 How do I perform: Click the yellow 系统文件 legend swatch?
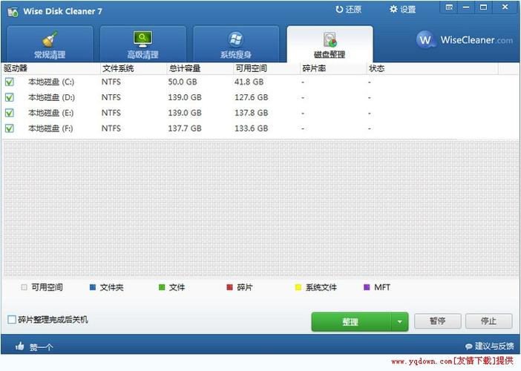coord(298,287)
